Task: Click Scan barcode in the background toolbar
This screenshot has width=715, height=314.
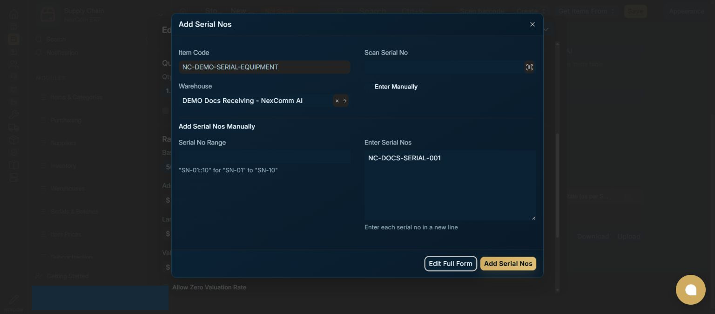Action: [x=482, y=11]
